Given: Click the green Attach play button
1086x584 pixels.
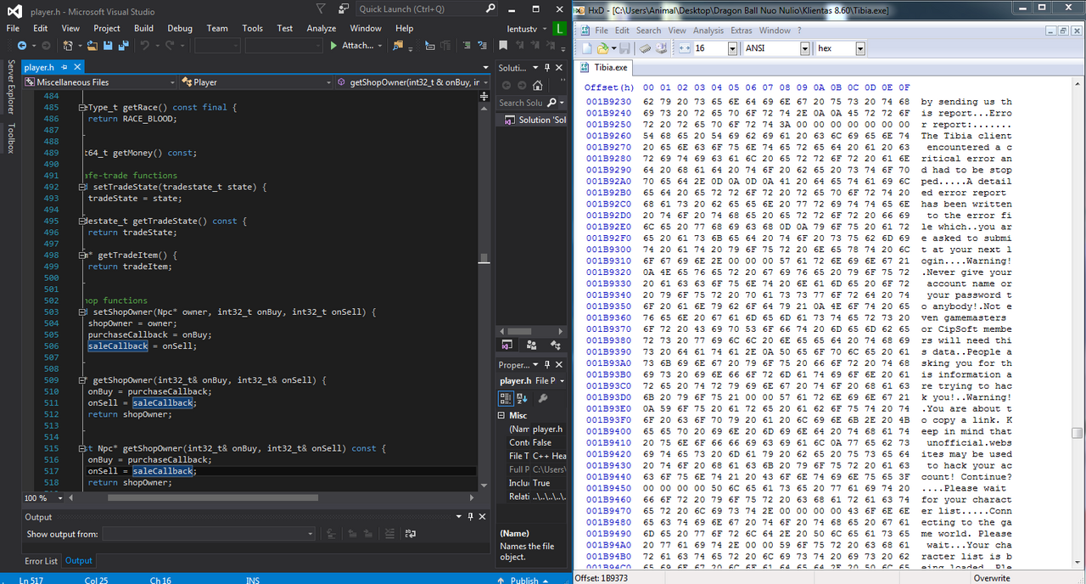Looking at the screenshot, I should (x=333, y=46).
